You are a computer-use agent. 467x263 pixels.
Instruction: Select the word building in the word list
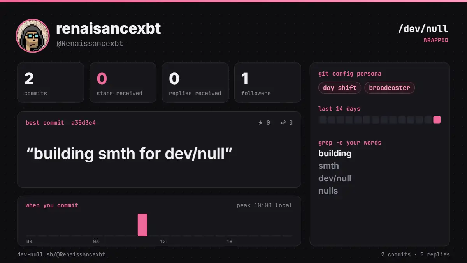click(335, 154)
